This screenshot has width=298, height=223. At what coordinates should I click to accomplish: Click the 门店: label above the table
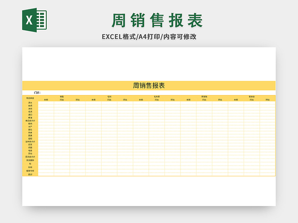pos(37,93)
